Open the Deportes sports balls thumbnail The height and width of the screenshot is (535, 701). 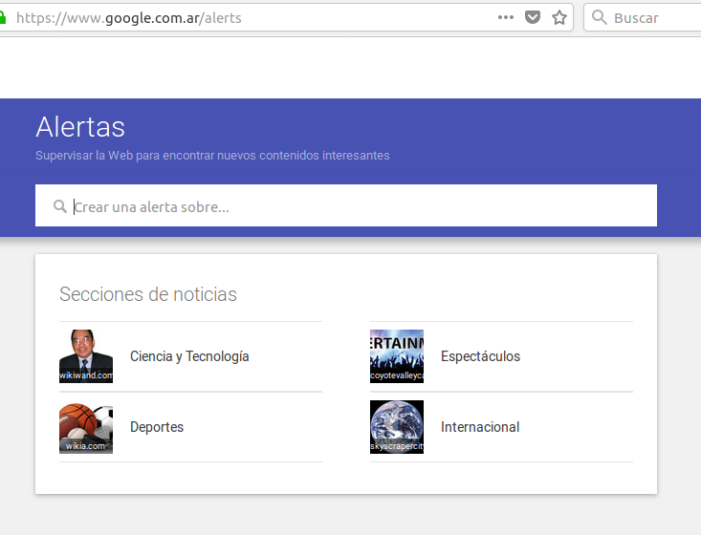(x=86, y=427)
